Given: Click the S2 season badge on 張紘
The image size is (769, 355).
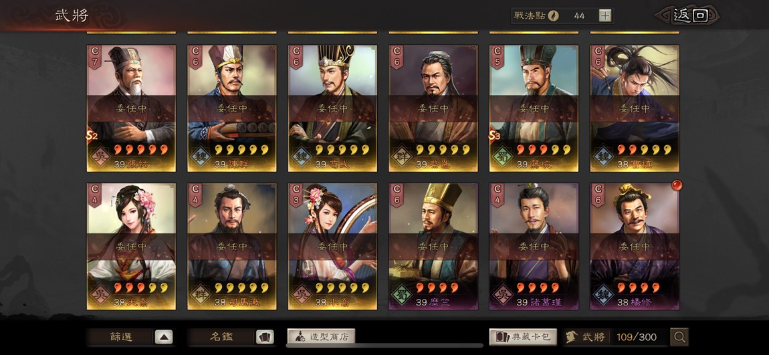Looking at the screenshot, I should [92, 135].
